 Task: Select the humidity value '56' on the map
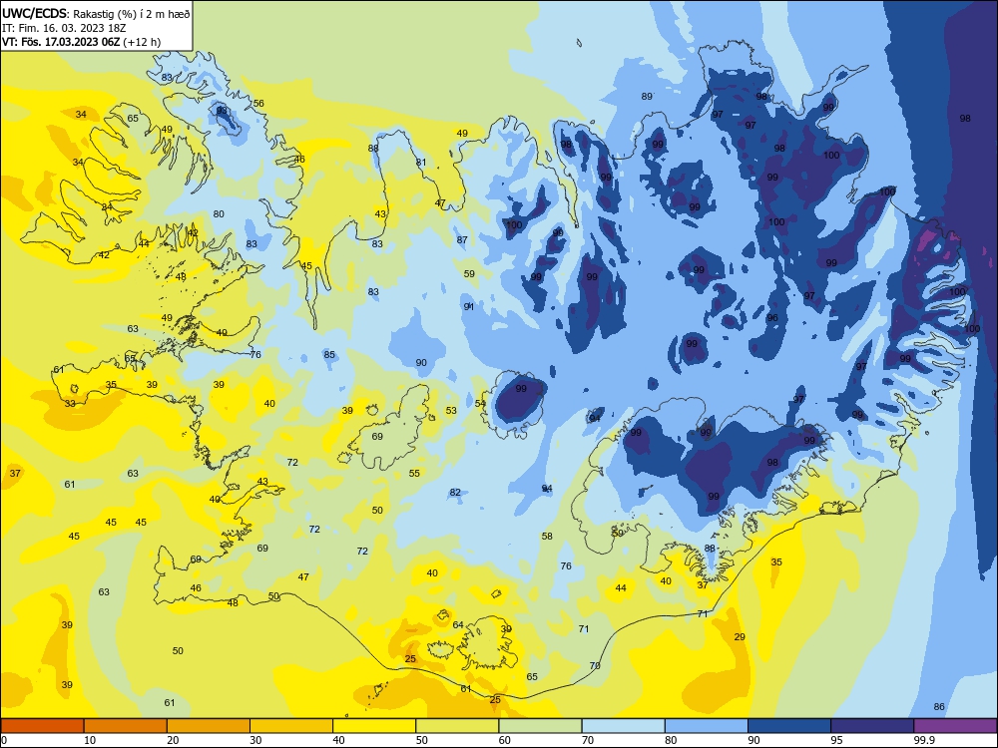point(258,103)
